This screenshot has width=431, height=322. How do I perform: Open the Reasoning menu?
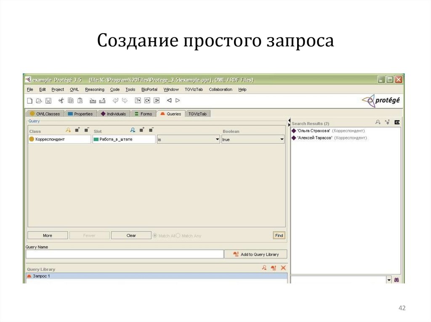(x=95, y=89)
